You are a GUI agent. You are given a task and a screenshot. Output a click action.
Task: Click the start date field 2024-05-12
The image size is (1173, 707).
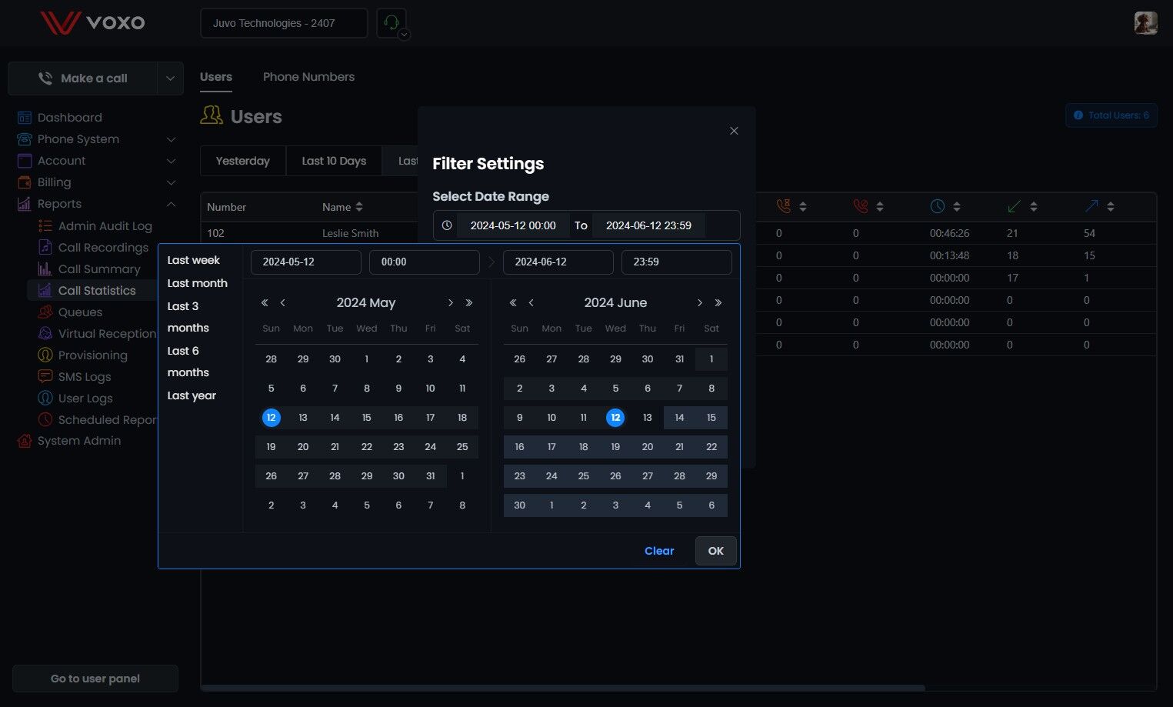(x=306, y=262)
